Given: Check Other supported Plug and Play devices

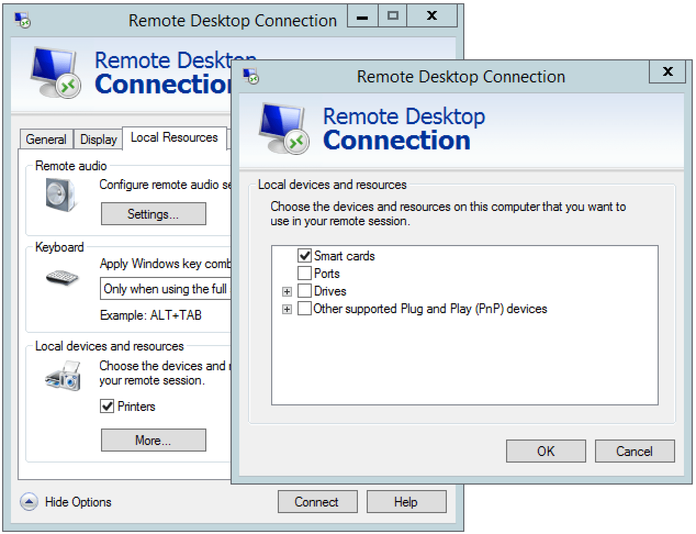Looking at the screenshot, I should [305, 308].
